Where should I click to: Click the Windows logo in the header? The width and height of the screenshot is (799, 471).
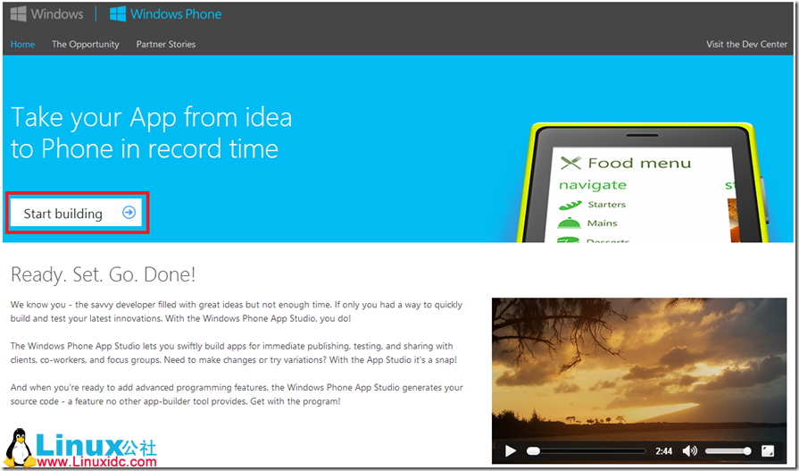click(18, 14)
